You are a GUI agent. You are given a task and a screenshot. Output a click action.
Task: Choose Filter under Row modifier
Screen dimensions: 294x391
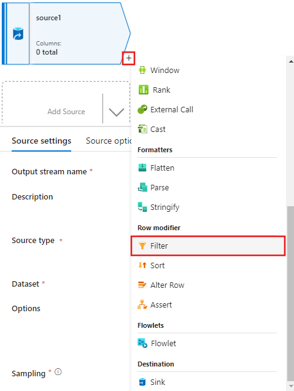208,246
